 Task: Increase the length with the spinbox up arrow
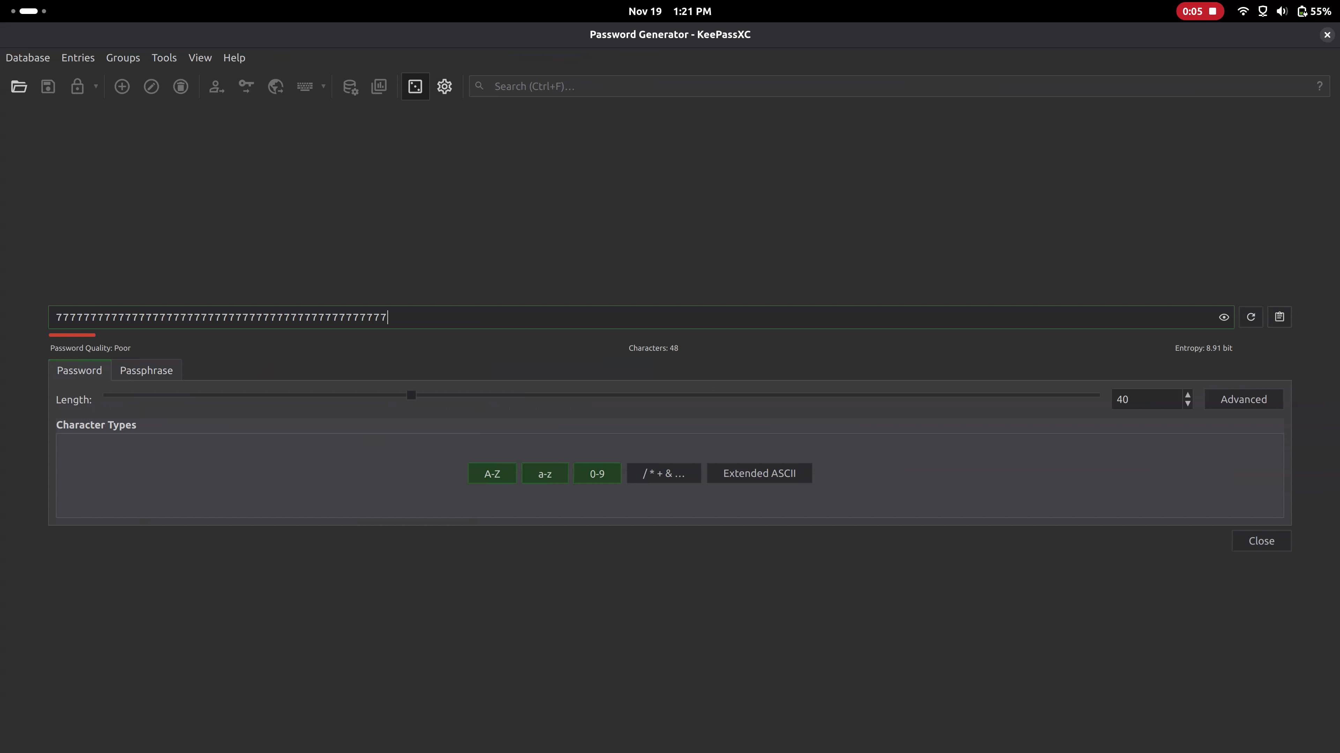coord(1188,395)
